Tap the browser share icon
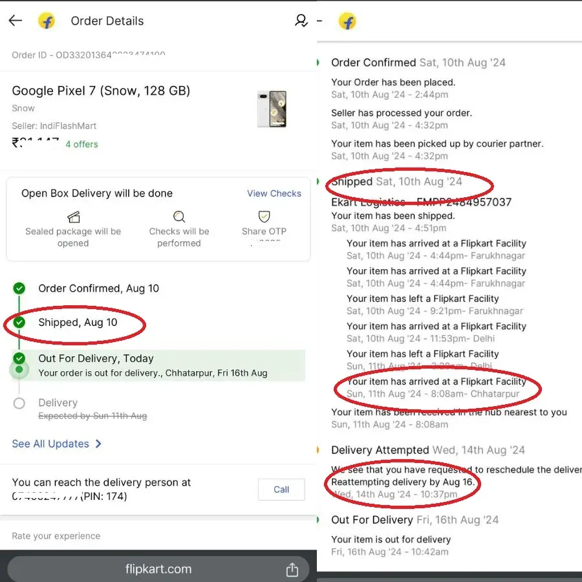582x582 pixels. pyautogui.click(x=292, y=569)
